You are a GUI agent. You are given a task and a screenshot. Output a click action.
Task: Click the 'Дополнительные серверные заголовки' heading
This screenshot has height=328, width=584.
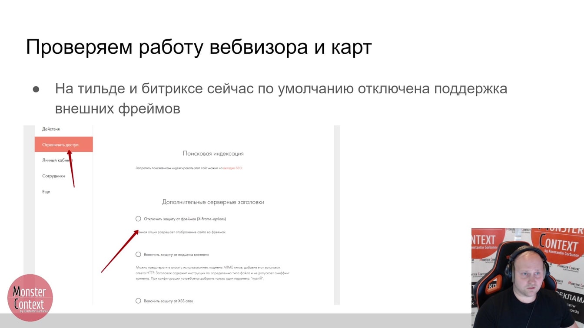click(213, 202)
